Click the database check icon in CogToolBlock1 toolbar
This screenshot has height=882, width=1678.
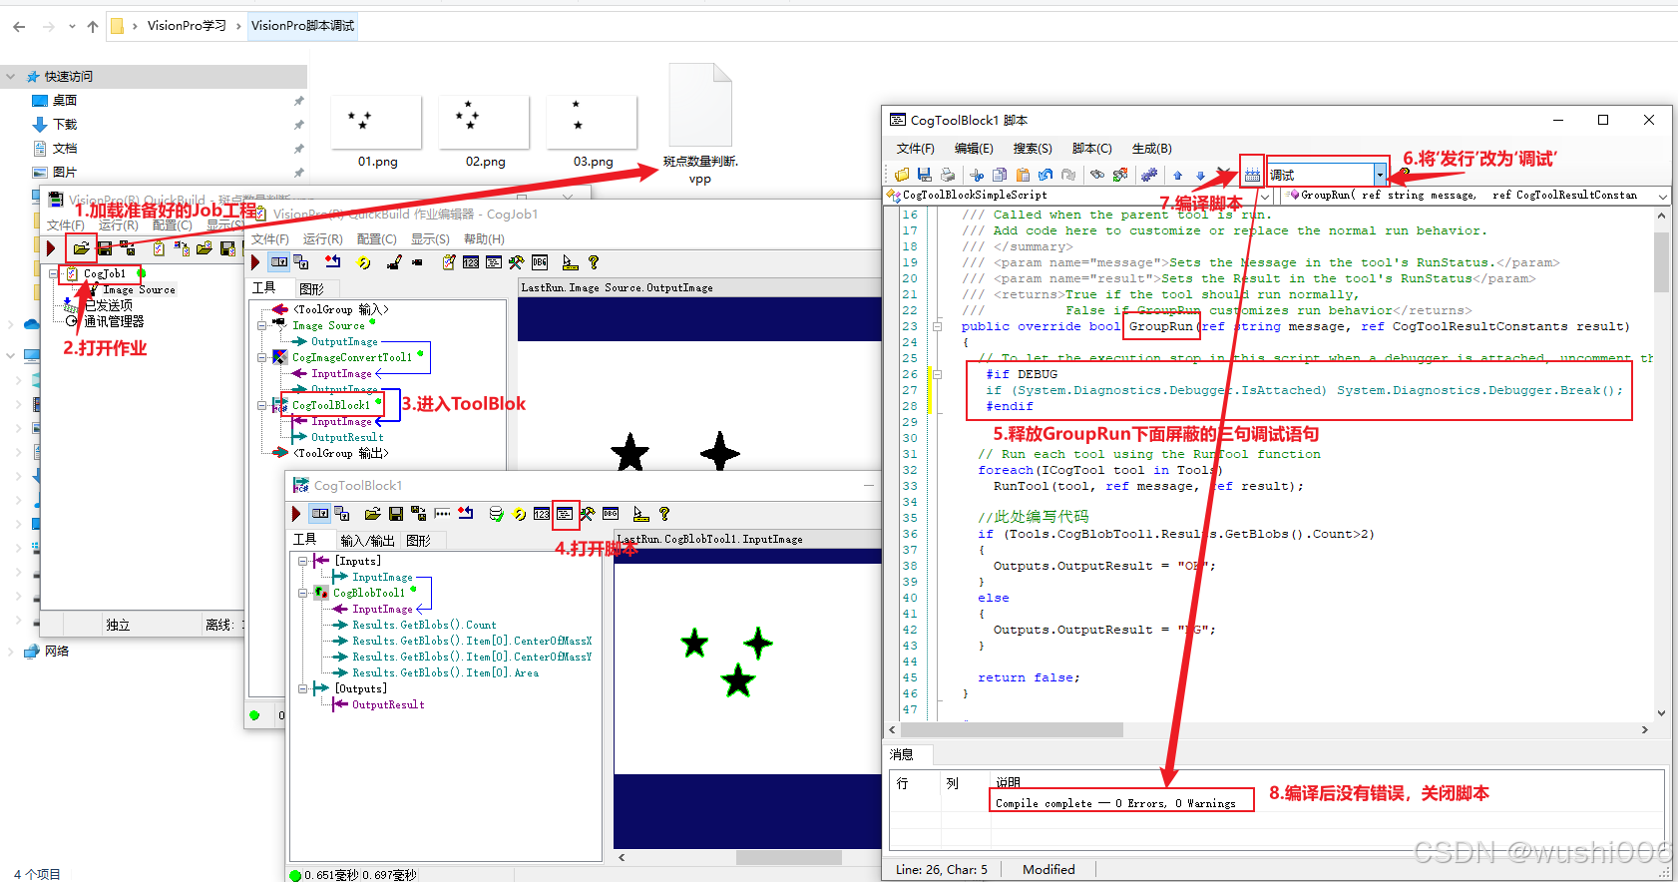coord(496,514)
